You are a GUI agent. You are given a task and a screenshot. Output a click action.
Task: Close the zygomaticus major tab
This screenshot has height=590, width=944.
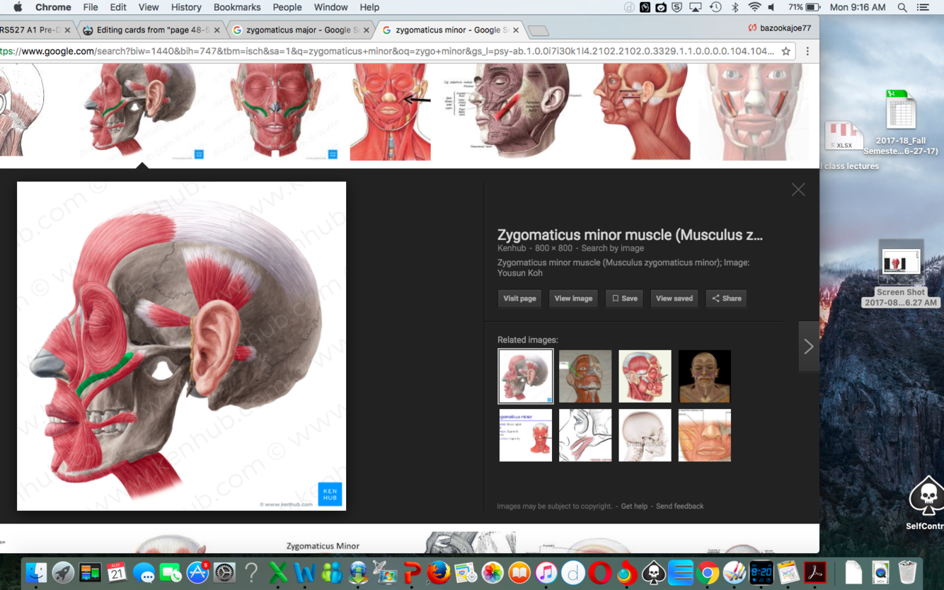(x=367, y=30)
